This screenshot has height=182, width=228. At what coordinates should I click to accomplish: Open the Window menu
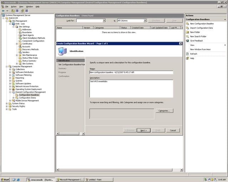click(29, 7)
